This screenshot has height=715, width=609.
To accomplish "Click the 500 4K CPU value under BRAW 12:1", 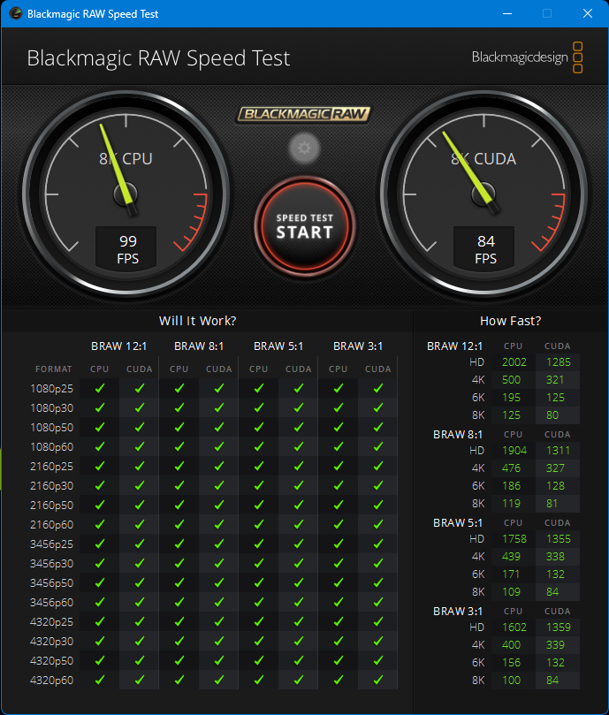I will 511,380.
